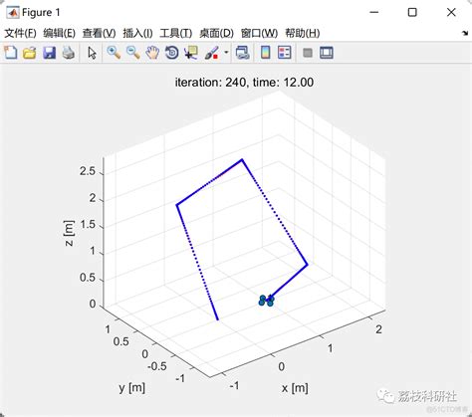
Task: Print the figure using the printer icon
Action: tap(69, 53)
